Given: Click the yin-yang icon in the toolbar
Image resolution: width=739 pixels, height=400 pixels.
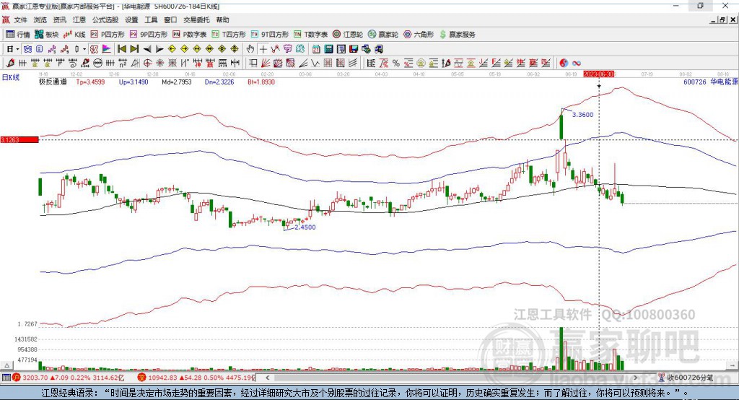Looking at the screenshot, I should [564, 63].
